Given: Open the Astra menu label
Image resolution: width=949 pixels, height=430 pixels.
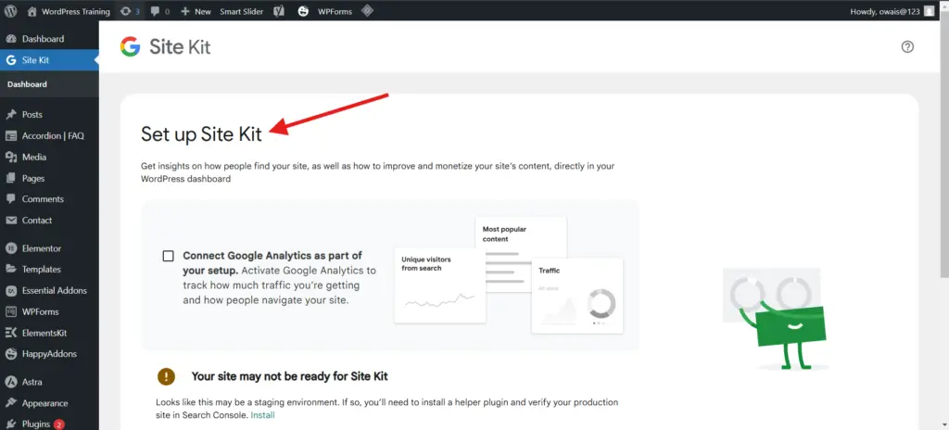Looking at the screenshot, I should pos(32,382).
